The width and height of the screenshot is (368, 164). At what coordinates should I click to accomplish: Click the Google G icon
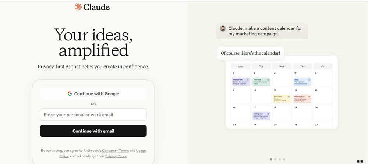pos(70,94)
